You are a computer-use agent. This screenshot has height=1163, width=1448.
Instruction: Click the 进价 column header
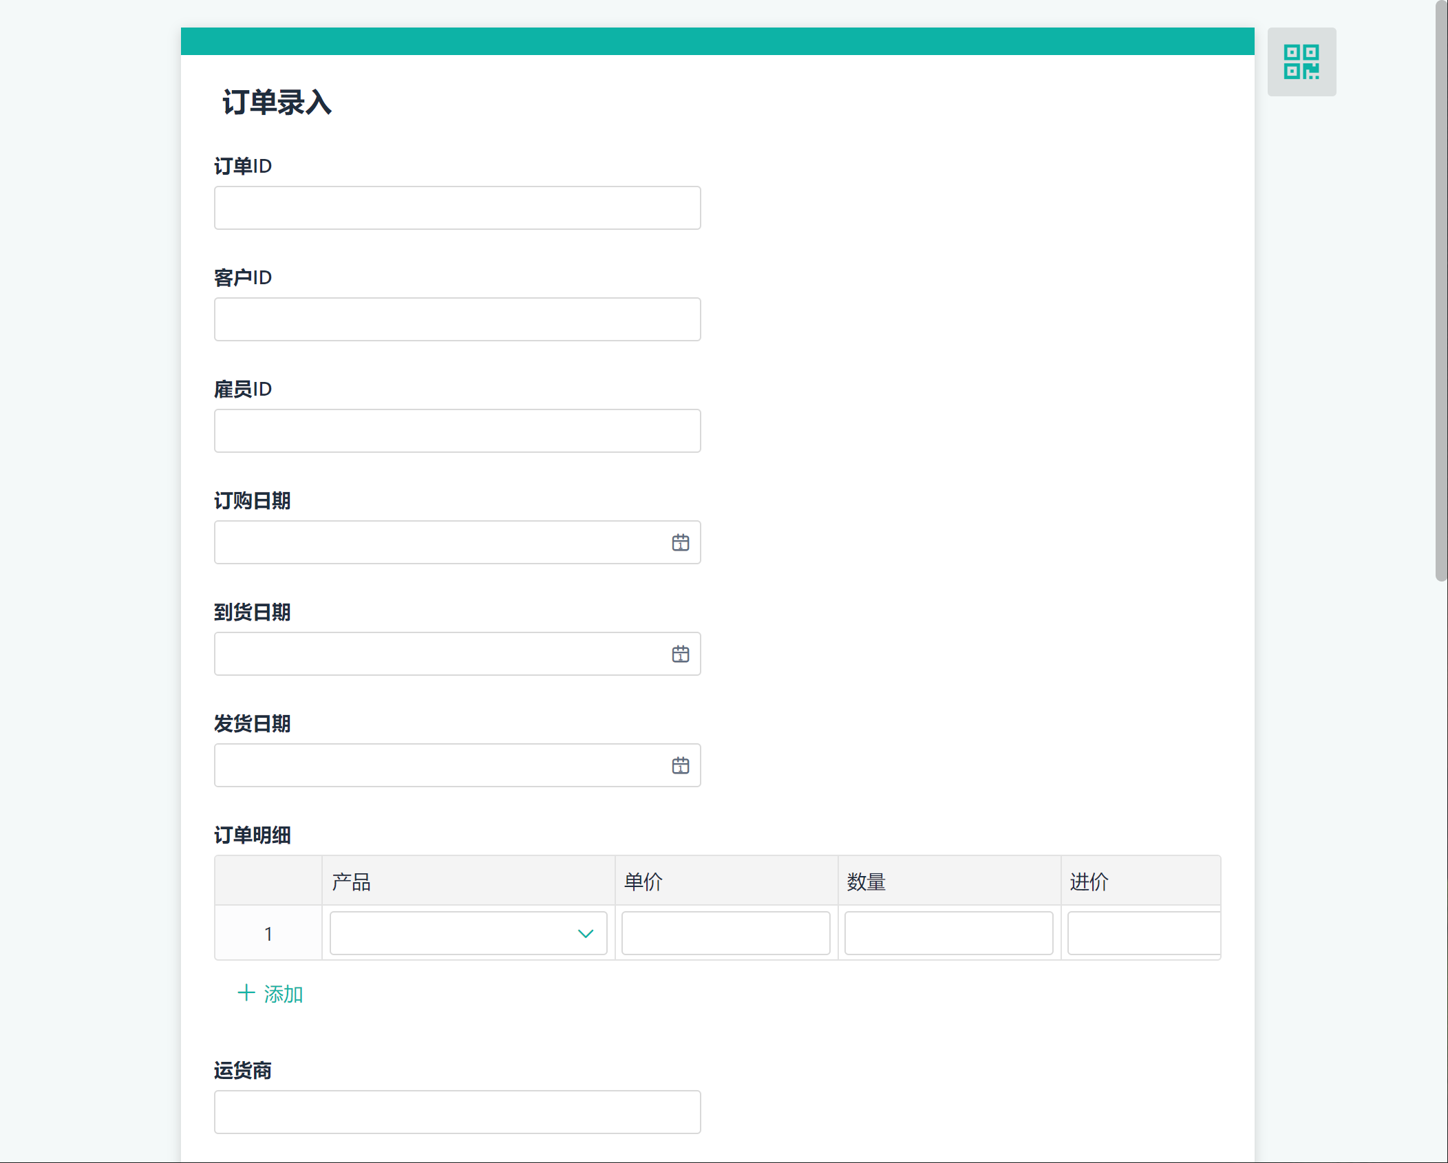[x=1141, y=882]
